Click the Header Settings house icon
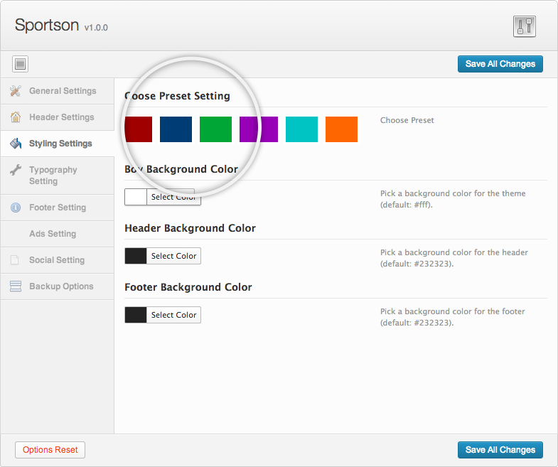 tap(16, 117)
